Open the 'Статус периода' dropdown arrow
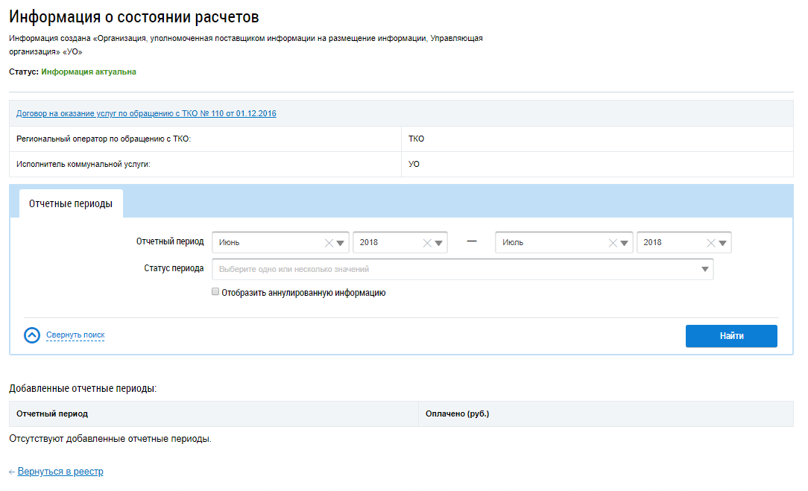The width and height of the screenshot is (808, 491). 705,270
